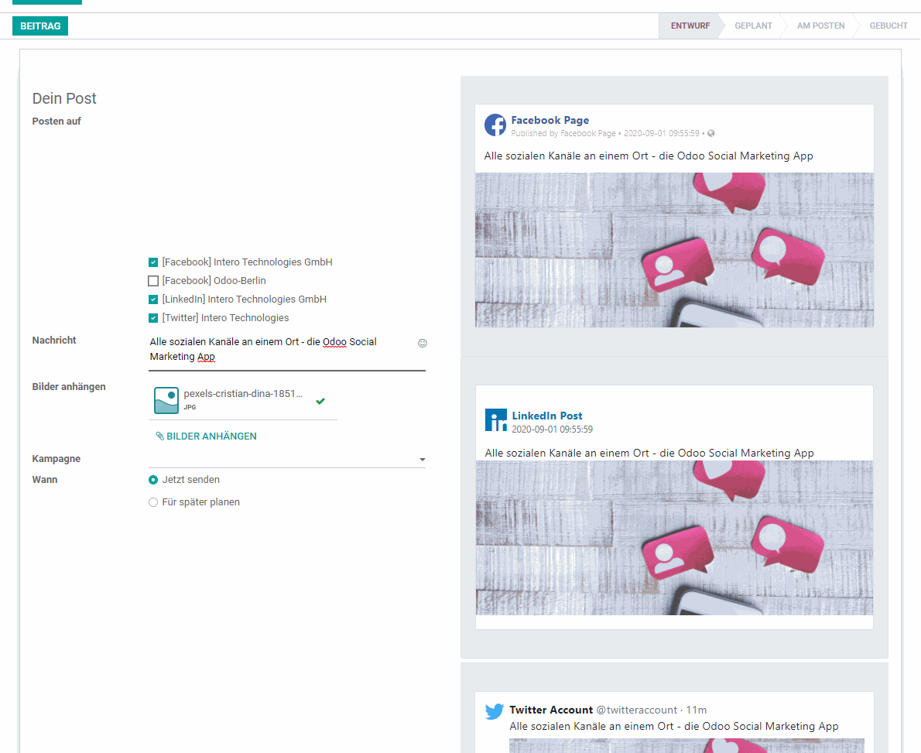
Task: Click the @twitteraccount handle text
Action: point(637,710)
